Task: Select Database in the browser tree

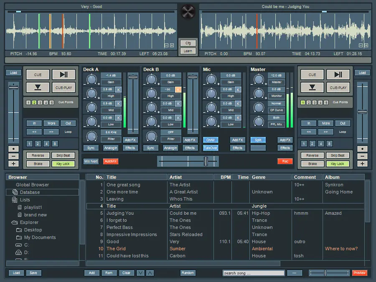Action: 30,192
